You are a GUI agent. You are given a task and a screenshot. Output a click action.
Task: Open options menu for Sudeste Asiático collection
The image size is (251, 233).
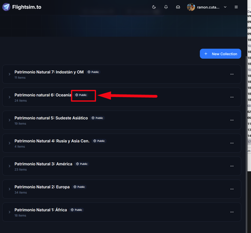click(x=232, y=120)
